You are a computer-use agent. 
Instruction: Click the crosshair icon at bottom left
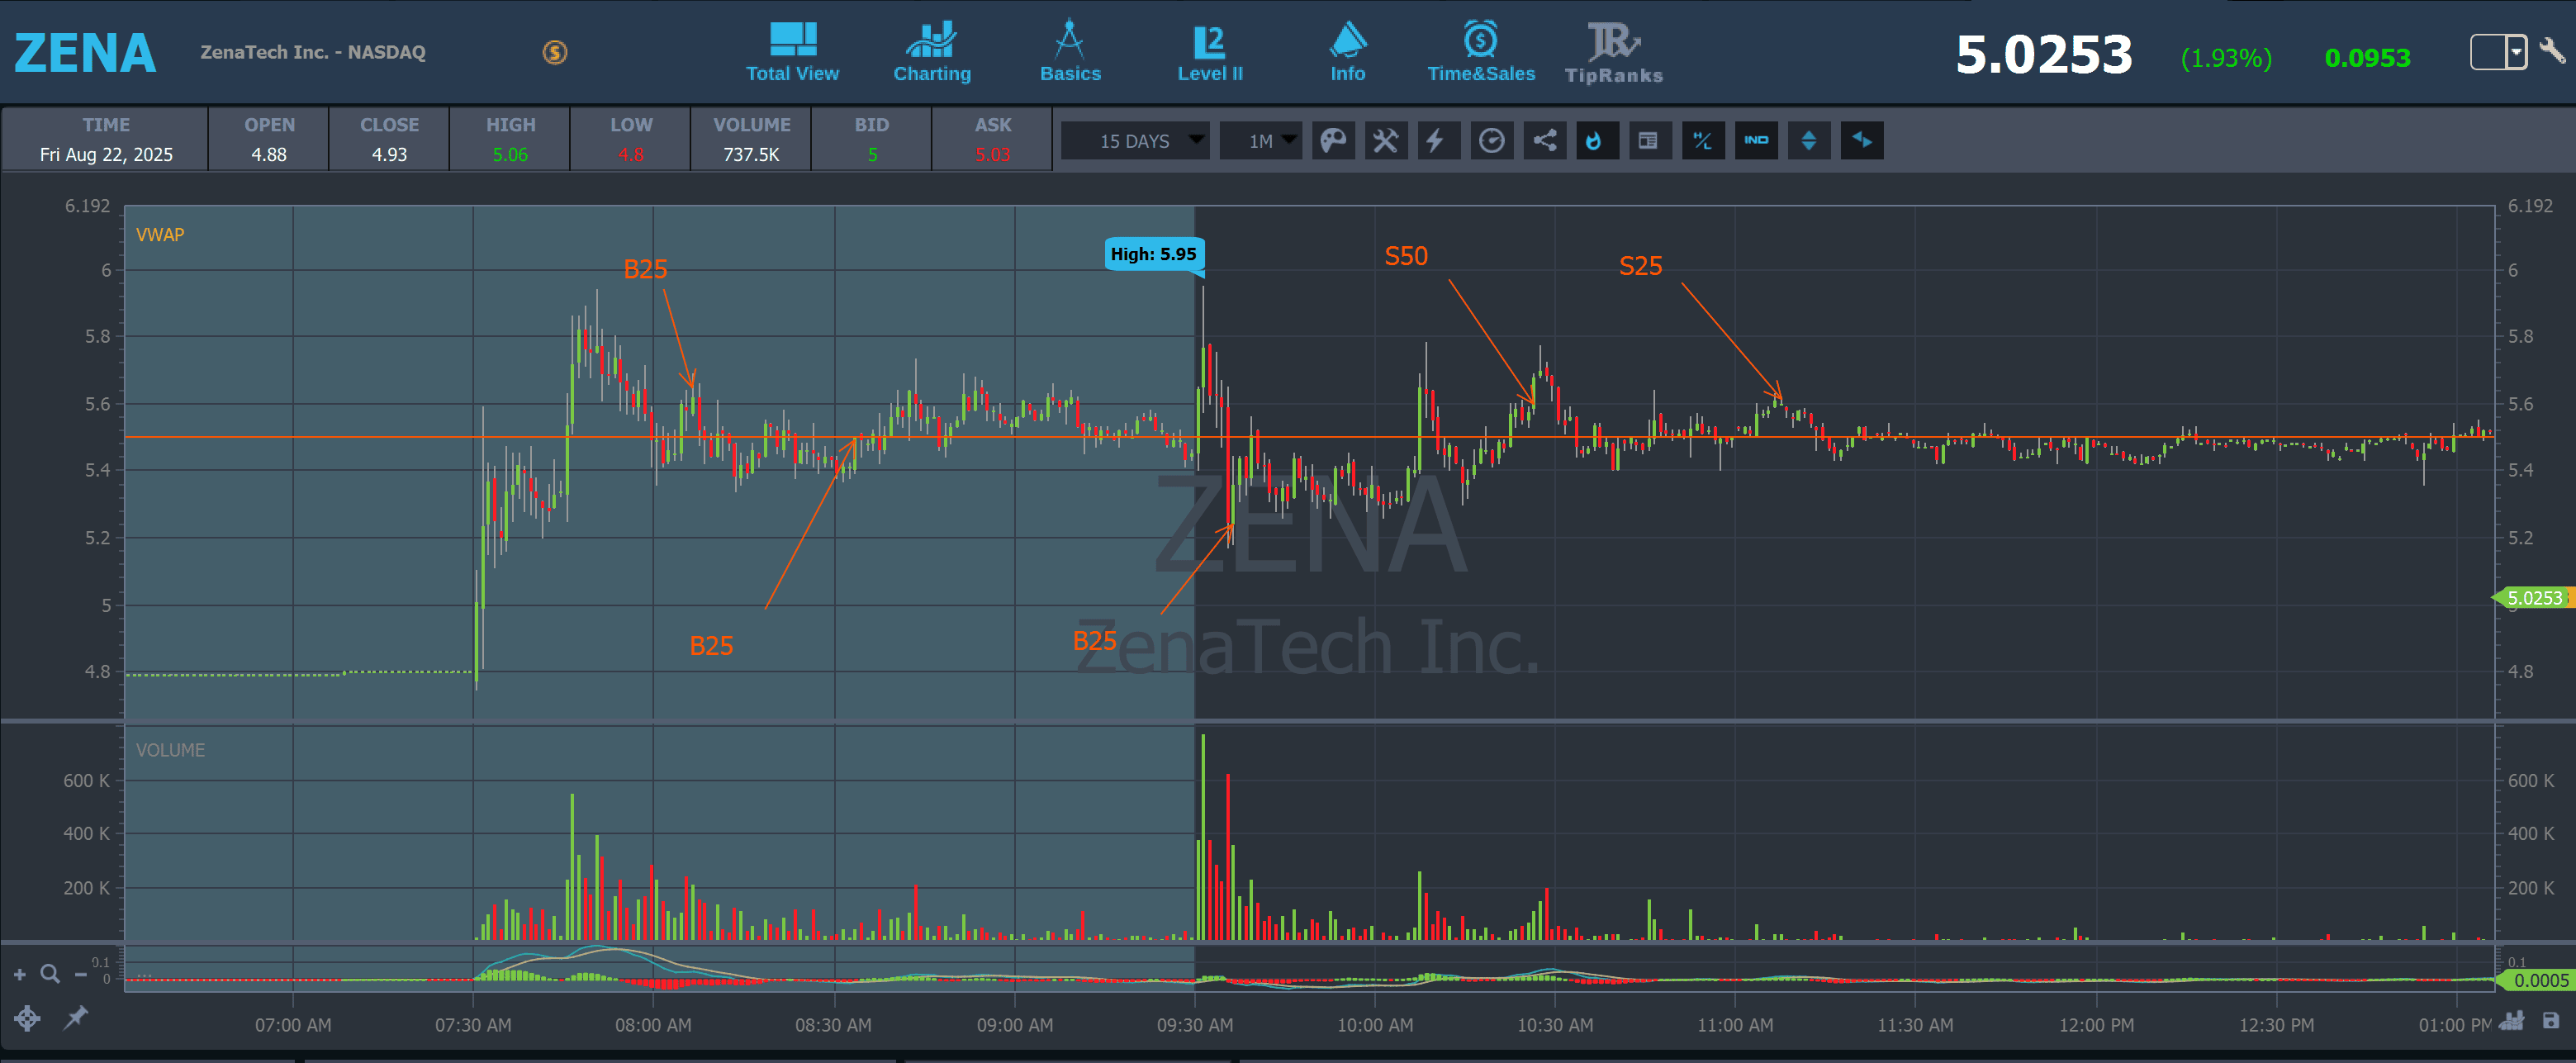27,1019
